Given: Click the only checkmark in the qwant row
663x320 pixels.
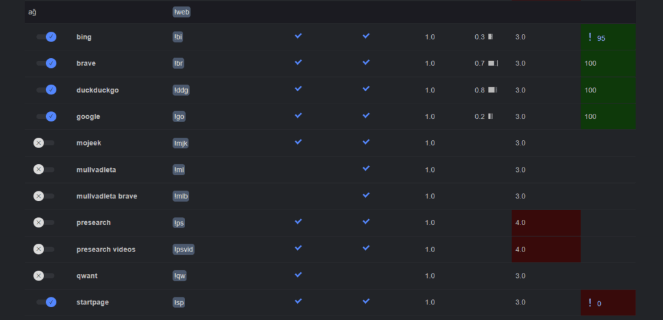Looking at the screenshot, I should tap(298, 275).
